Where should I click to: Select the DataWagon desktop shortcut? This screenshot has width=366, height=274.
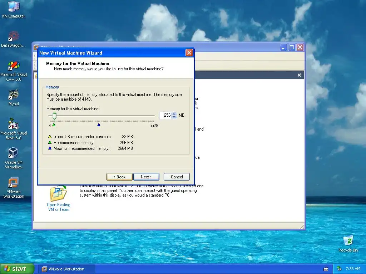click(x=14, y=39)
